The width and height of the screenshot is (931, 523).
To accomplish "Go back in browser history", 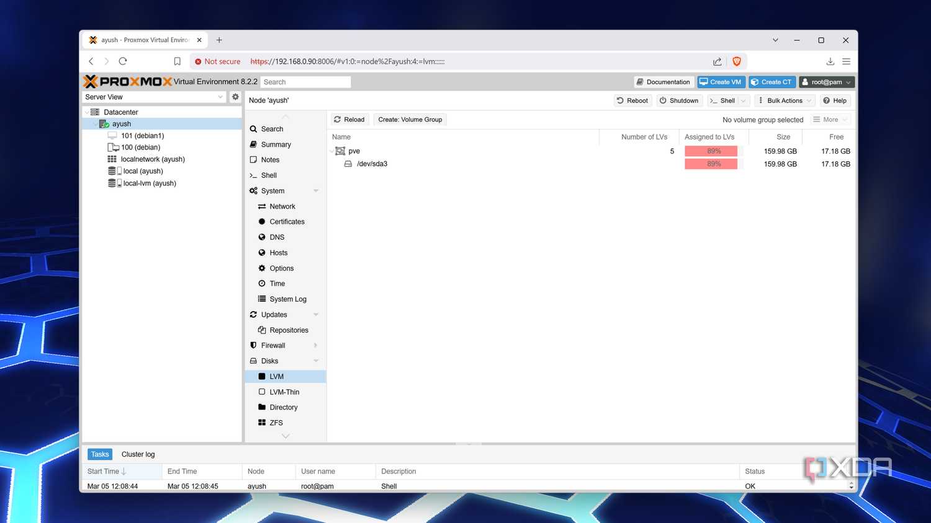I will [91, 61].
